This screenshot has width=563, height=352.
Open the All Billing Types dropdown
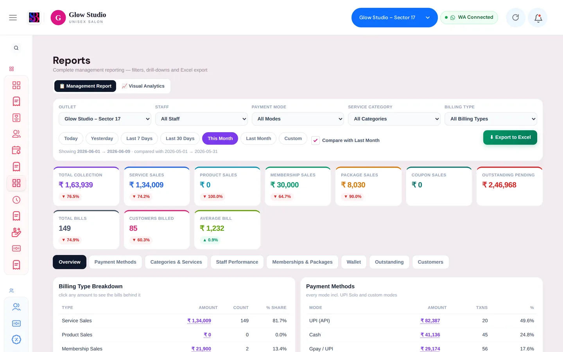491,119
